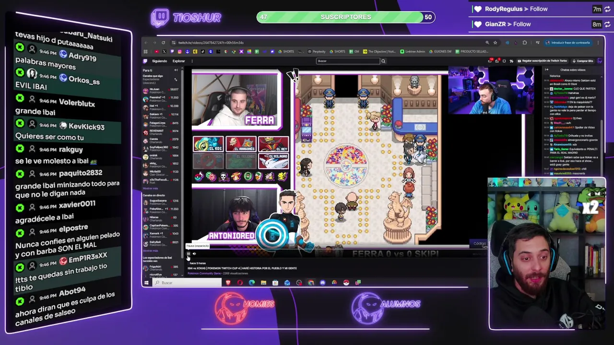Open REVENANT channel in sidebar
The width and height of the screenshot is (614, 345).
coord(161,132)
